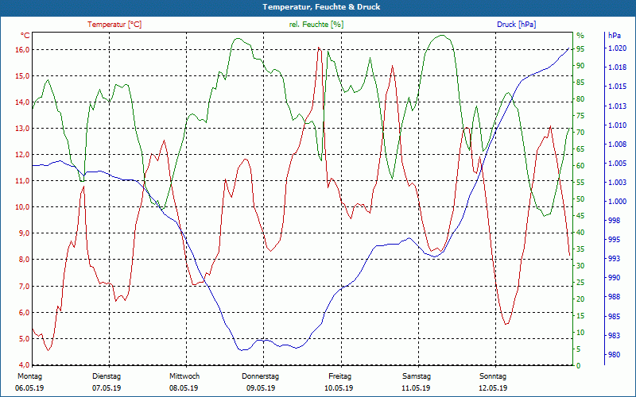Image resolution: width=636 pixels, height=397 pixels.
Task: Click the green '40' humidity axis value
Action: [580, 233]
